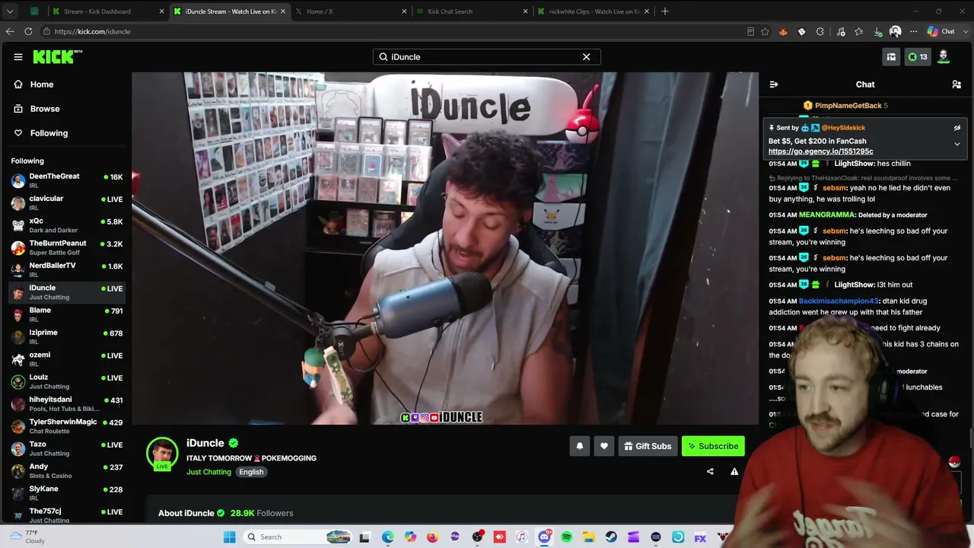The width and height of the screenshot is (974, 548).
Task: Click the Gift Subs button
Action: (648, 446)
